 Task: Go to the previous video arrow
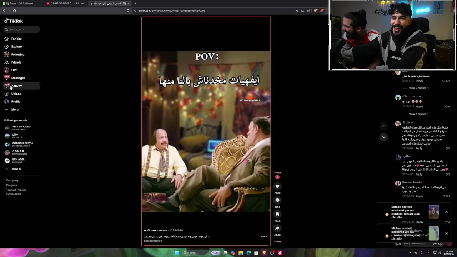pos(383,126)
